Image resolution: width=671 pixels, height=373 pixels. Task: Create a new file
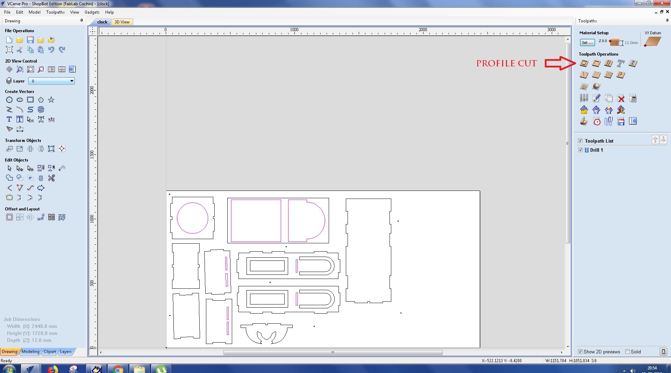pos(9,40)
